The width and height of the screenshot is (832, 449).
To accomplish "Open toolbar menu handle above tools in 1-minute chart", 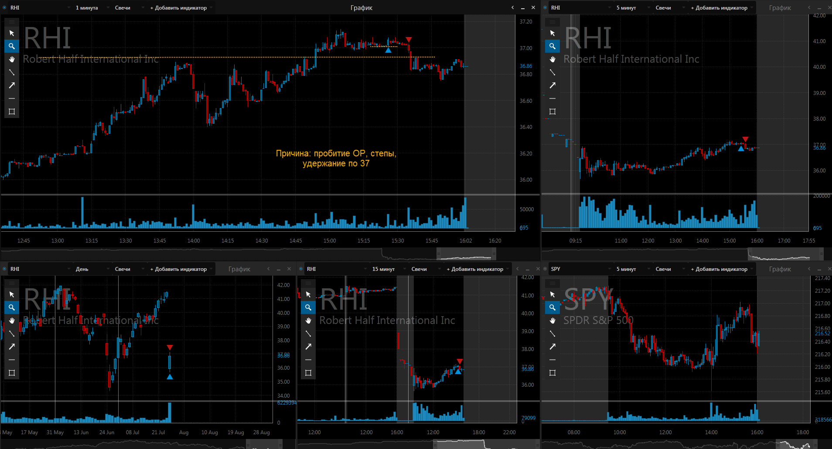I will 12,22.
